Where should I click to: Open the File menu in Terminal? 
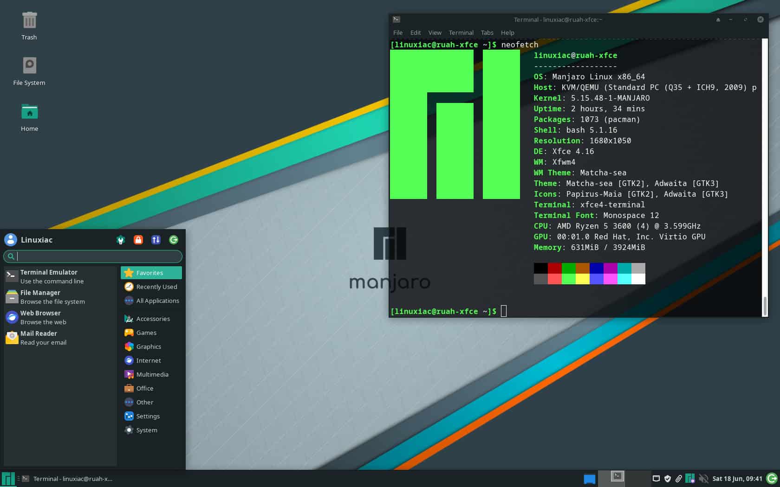[x=397, y=32]
